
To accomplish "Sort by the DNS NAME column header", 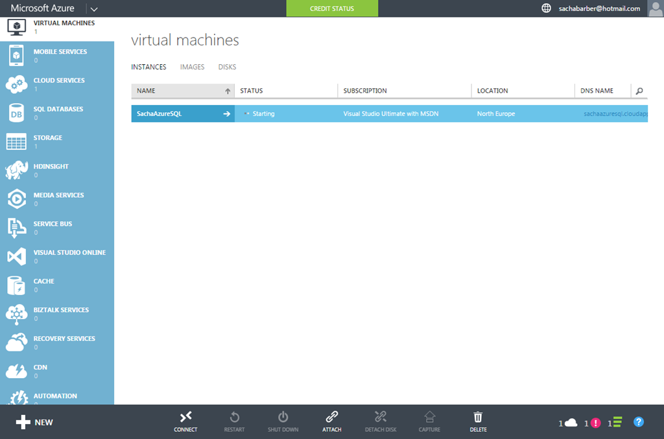I will [x=602, y=91].
